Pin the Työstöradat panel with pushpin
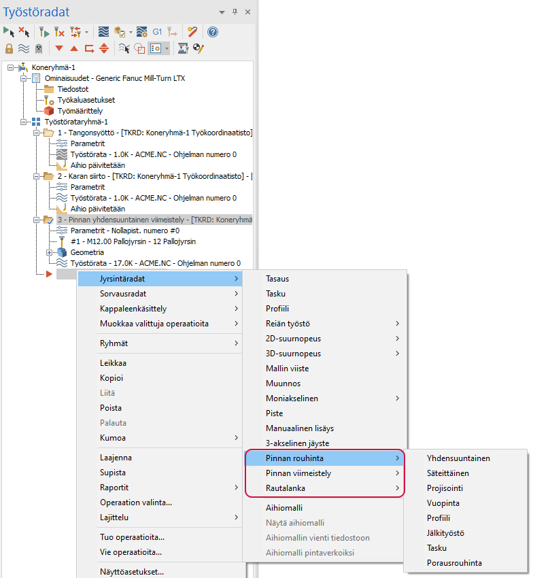533x578 pixels. (x=235, y=12)
